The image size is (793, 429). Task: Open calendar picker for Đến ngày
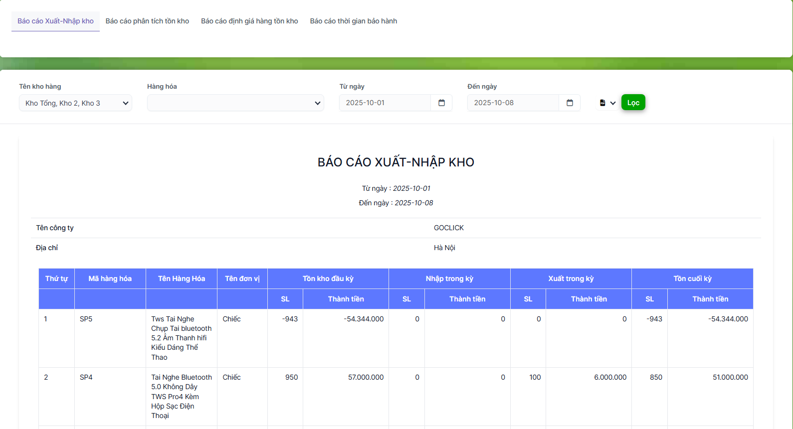[570, 103]
